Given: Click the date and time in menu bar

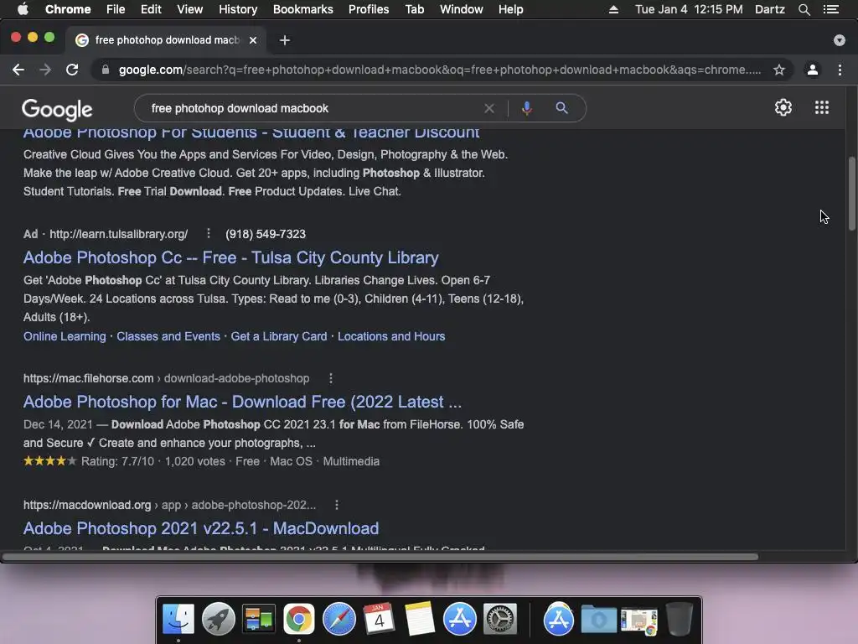Looking at the screenshot, I should coord(689,9).
